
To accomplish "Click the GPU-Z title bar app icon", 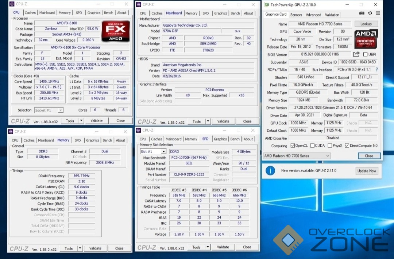I will pyautogui.click(x=267, y=5).
